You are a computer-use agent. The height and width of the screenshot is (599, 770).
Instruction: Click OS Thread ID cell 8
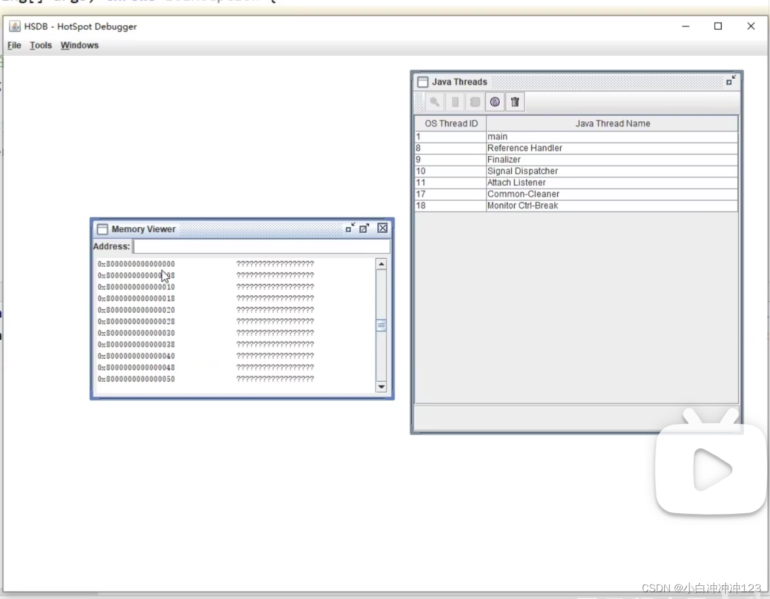coord(450,148)
